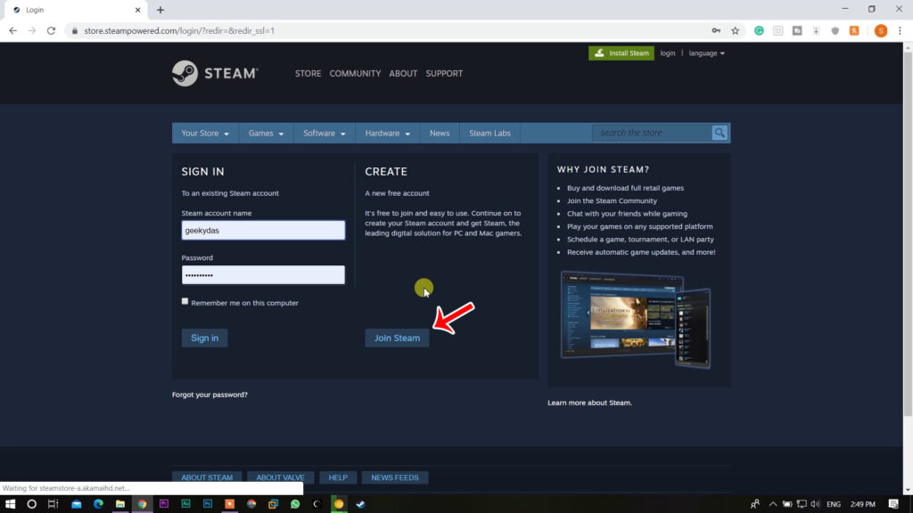Click the browser address bar URL
Screen dimensions: 913x513
point(178,31)
